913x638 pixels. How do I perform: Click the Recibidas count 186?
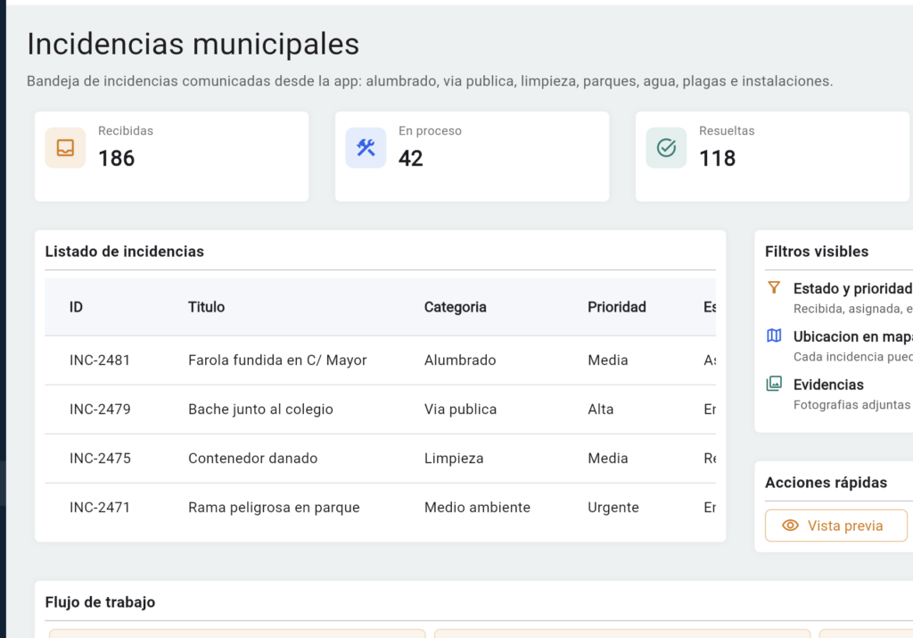click(117, 159)
